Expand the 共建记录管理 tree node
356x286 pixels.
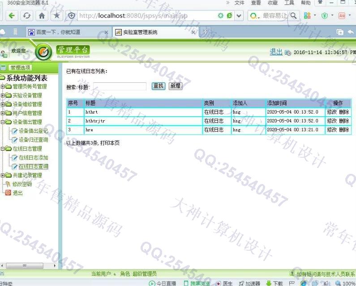[3, 176]
